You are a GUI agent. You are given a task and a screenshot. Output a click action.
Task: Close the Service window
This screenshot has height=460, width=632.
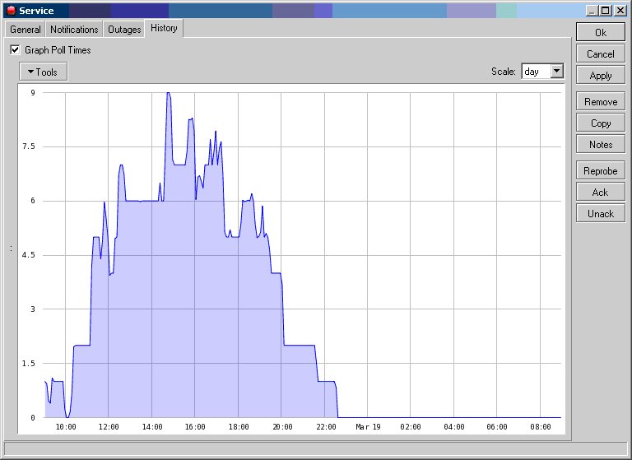pyautogui.click(x=620, y=11)
